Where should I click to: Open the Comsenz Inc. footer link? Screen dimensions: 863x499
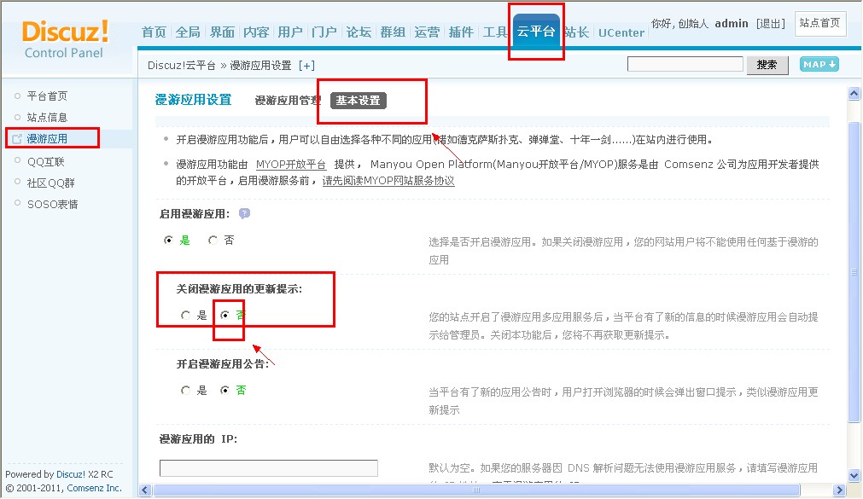(x=94, y=488)
